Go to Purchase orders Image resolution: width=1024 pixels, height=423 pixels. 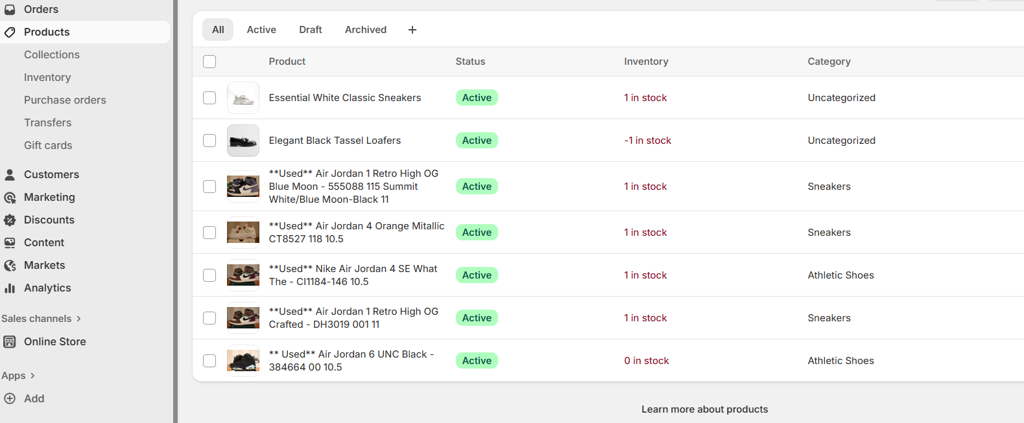(65, 100)
